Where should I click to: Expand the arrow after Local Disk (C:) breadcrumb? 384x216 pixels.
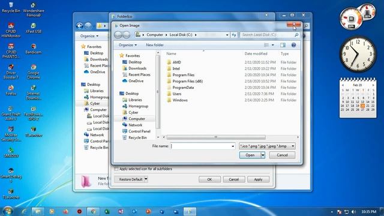click(196, 35)
